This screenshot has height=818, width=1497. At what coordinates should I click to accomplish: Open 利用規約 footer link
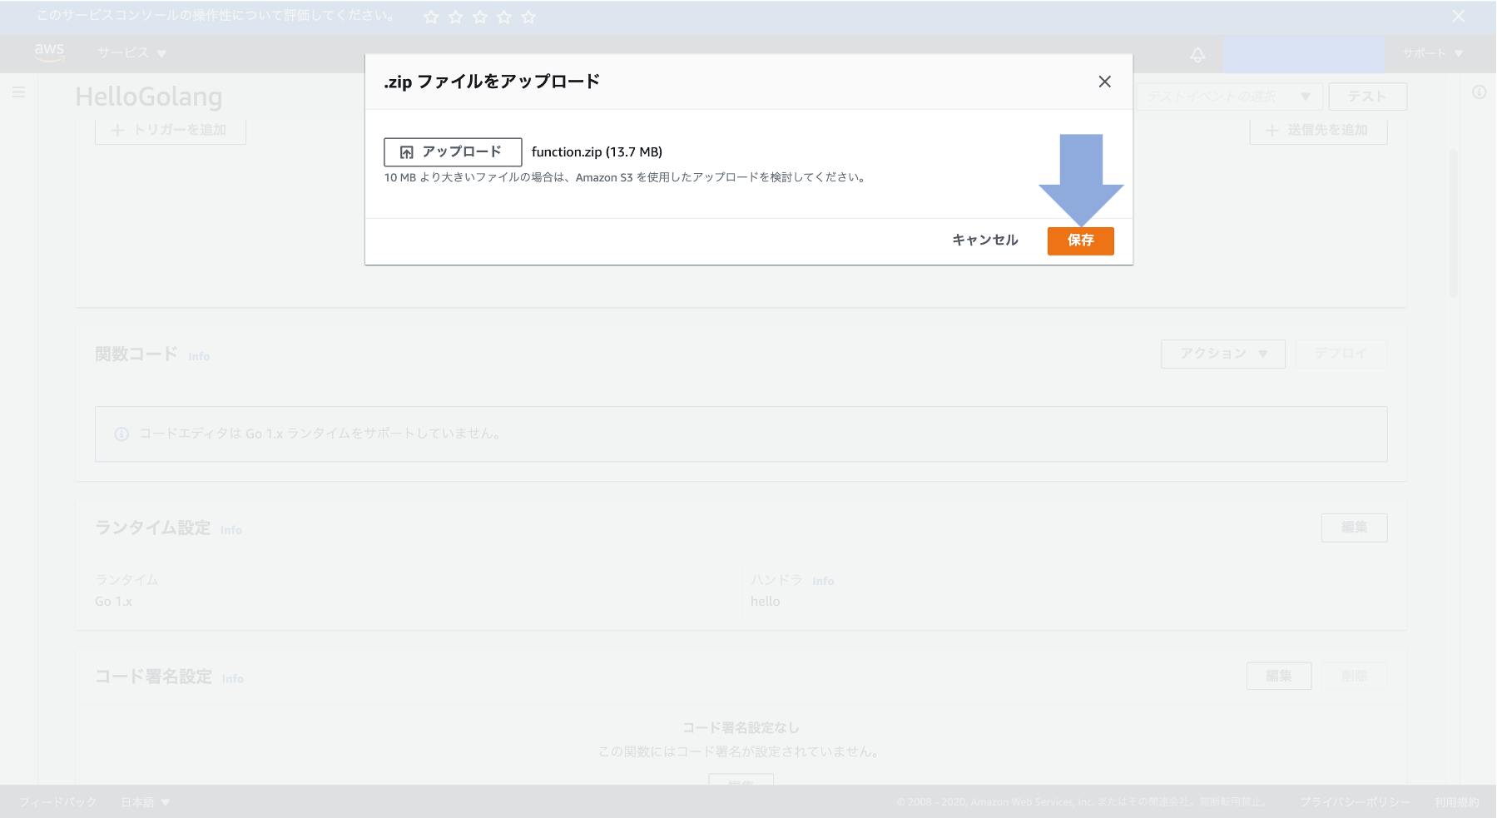point(1456,802)
